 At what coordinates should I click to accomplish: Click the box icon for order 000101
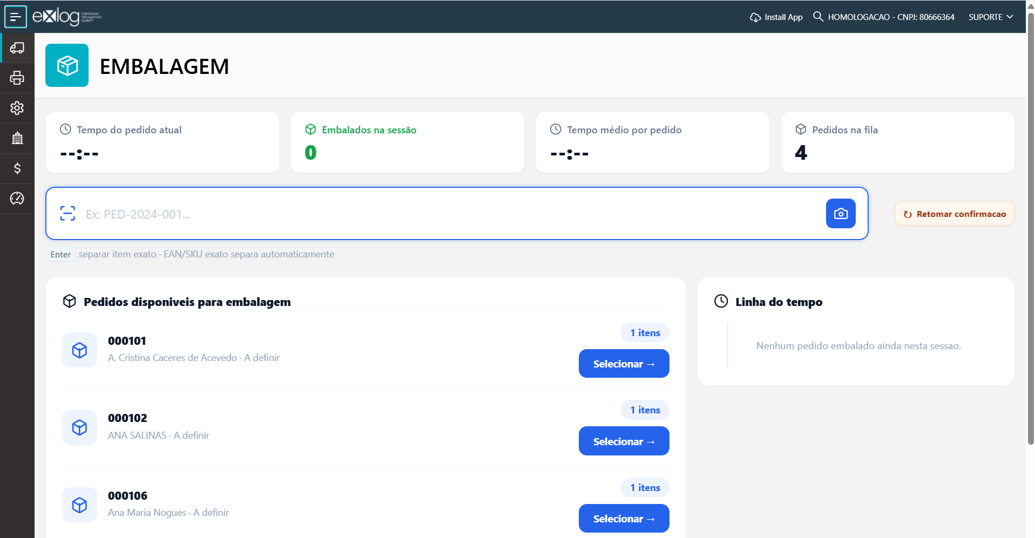(80, 350)
